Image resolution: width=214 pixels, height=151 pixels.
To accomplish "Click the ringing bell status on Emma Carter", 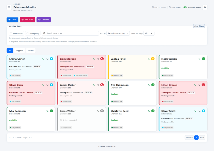I will coord(51,59).
